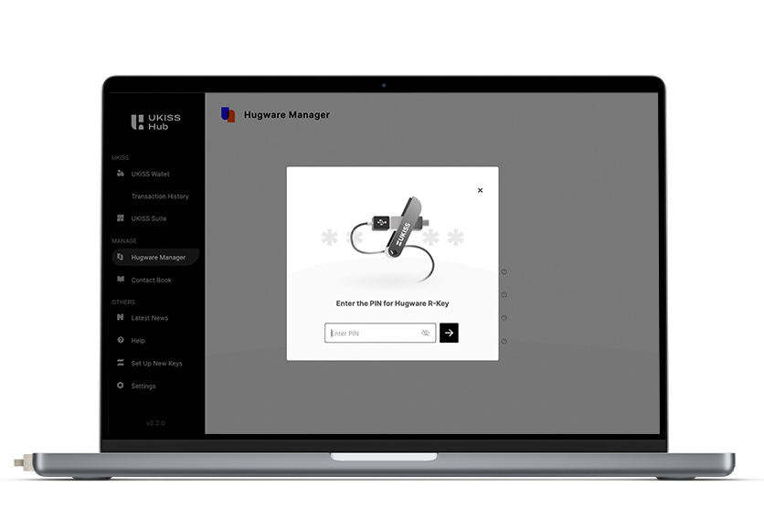Click version v2.2.0 text
Screen dimensions: 764x519
(155, 423)
